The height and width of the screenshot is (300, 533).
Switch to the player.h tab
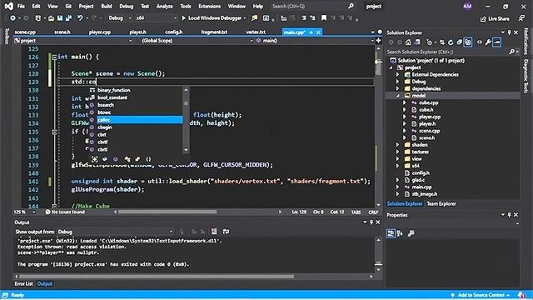point(137,32)
